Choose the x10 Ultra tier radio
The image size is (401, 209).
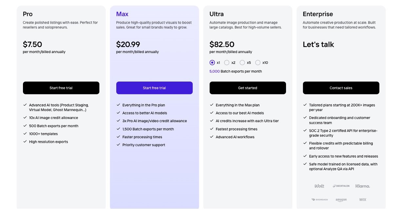click(x=258, y=63)
